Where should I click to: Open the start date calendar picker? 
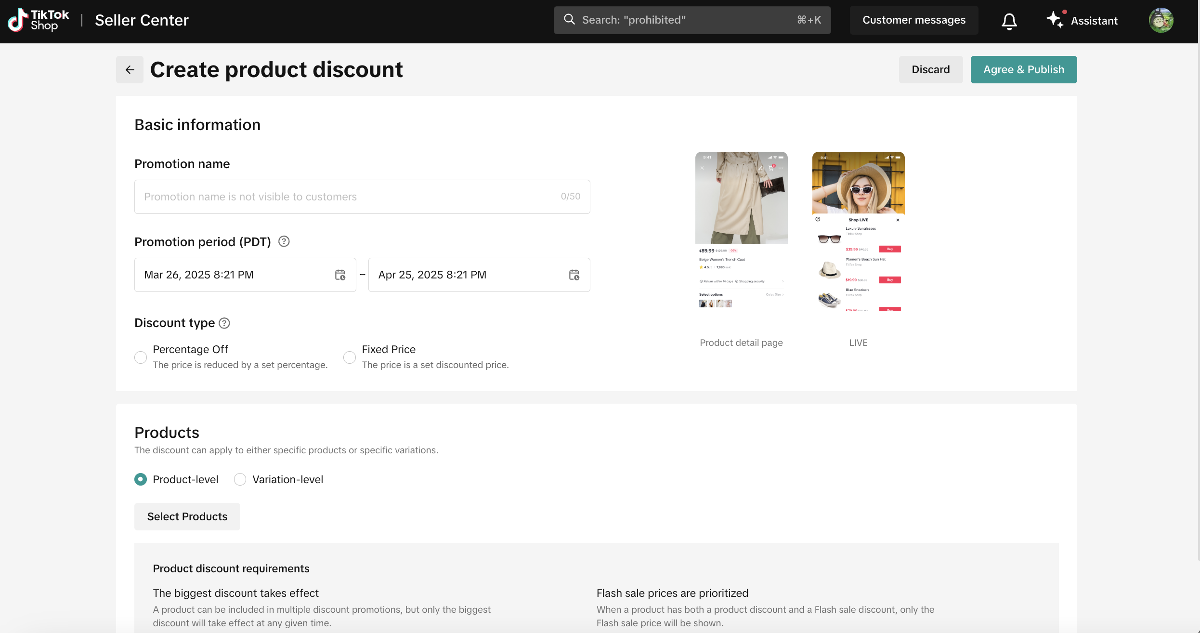(x=340, y=275)
